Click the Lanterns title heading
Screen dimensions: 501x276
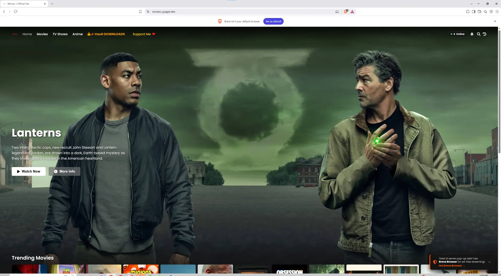tap(36, 133)
